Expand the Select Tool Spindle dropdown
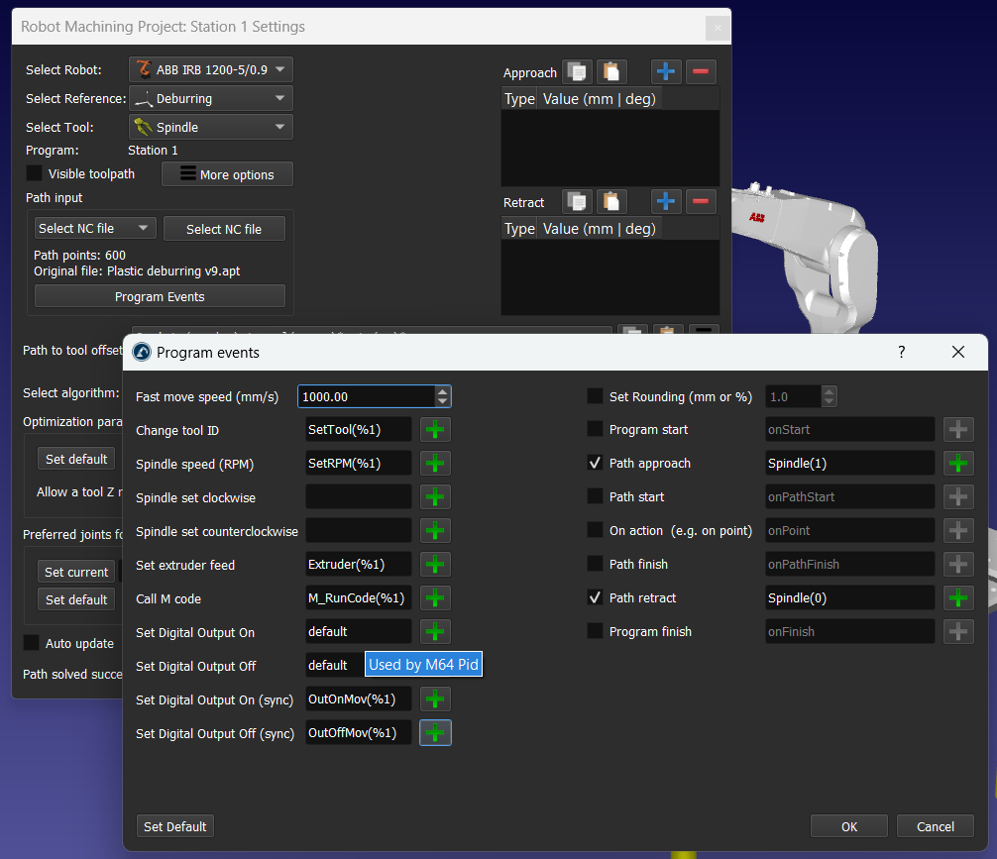This screenshot has width=997, height=859. coord(211,127)
